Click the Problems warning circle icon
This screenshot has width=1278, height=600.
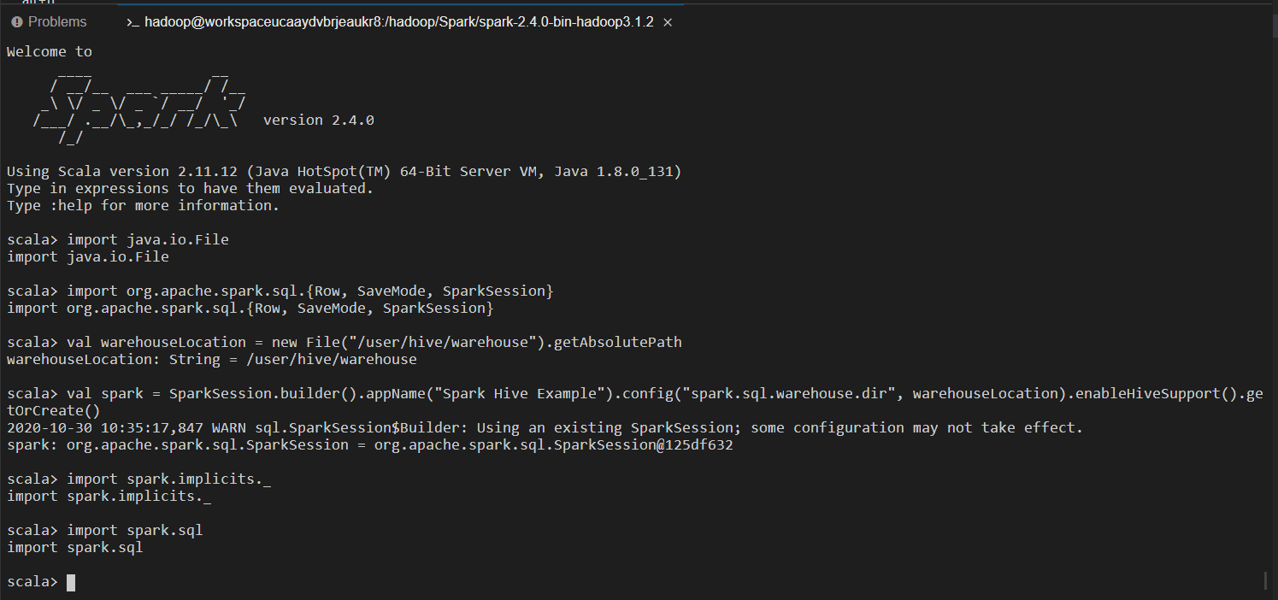16,22
